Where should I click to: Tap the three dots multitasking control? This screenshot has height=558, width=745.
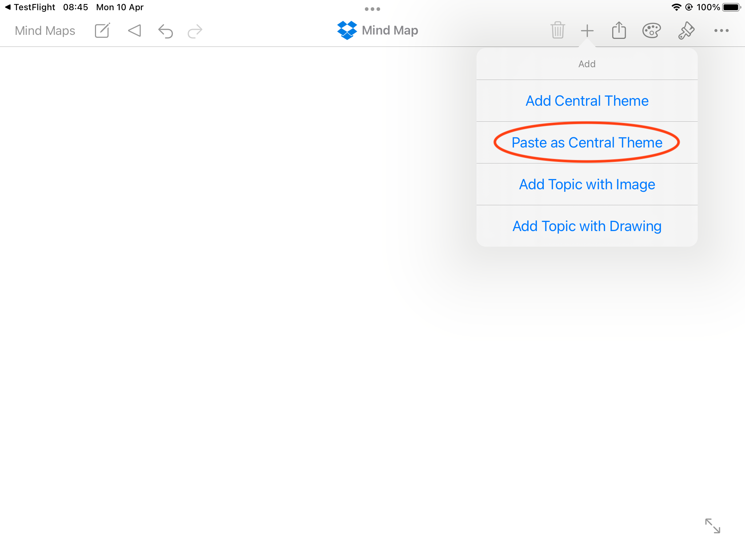372,9
